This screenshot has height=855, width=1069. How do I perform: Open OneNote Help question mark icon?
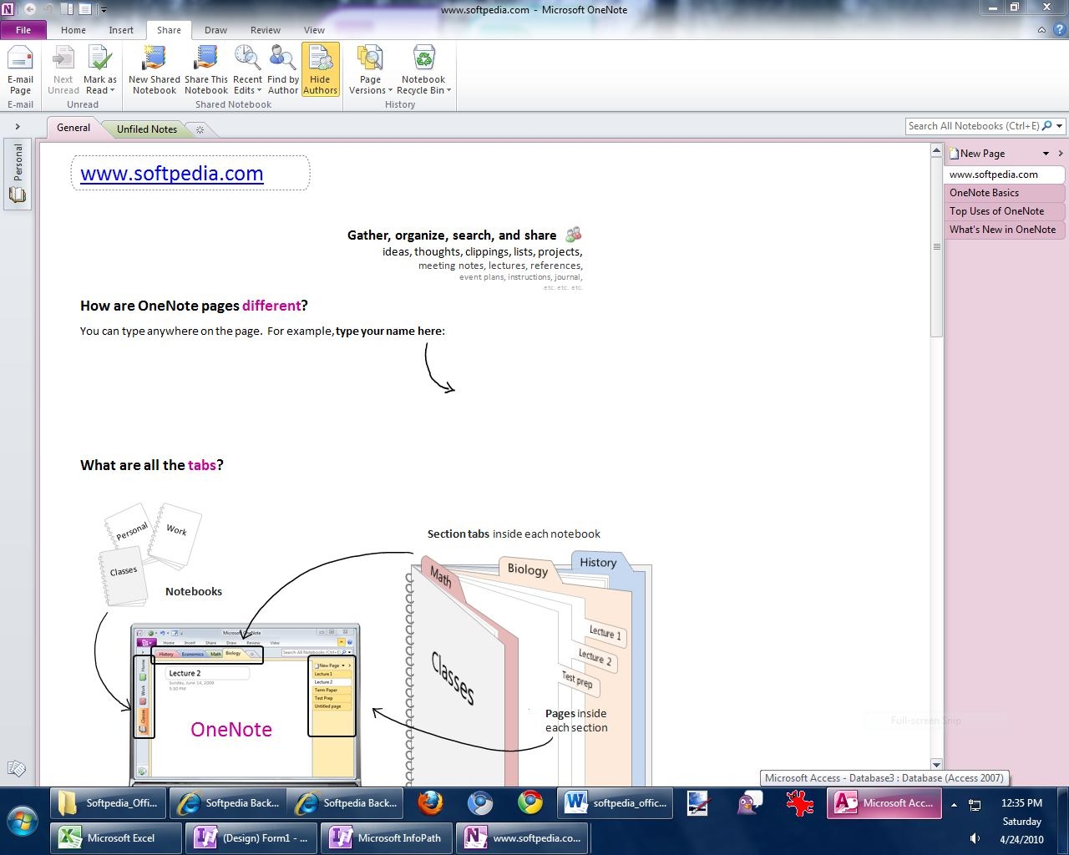[1058, 29]
